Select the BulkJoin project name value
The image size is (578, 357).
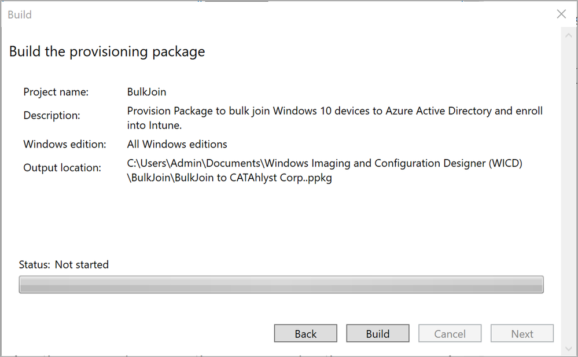coord(147,92)
